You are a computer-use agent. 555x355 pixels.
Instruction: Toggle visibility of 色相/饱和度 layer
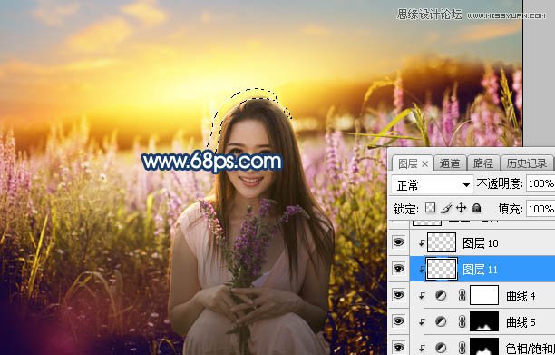point(398,347)
